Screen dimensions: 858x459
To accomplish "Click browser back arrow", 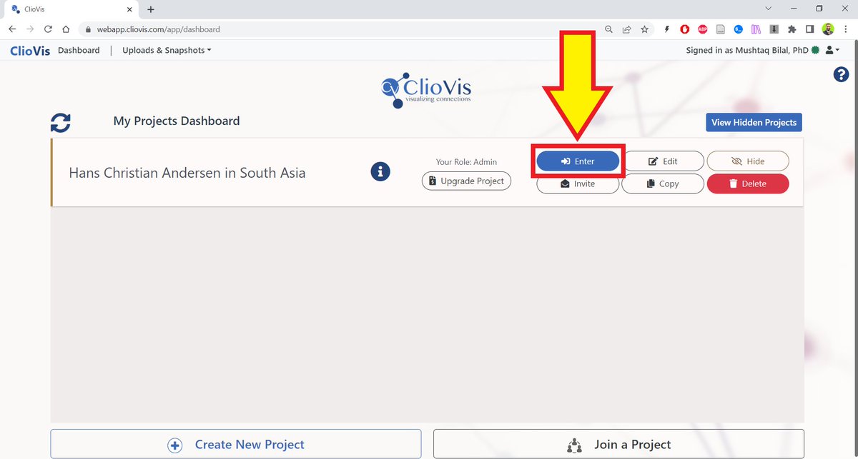I will [x=12, y=29].
